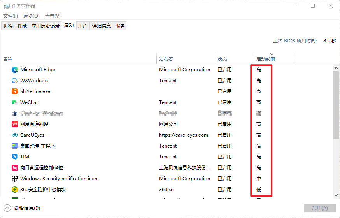Viewport: 340px width, 218px height.
Task: Click publisher https://care-eyes.com
Action: [184, 135]
